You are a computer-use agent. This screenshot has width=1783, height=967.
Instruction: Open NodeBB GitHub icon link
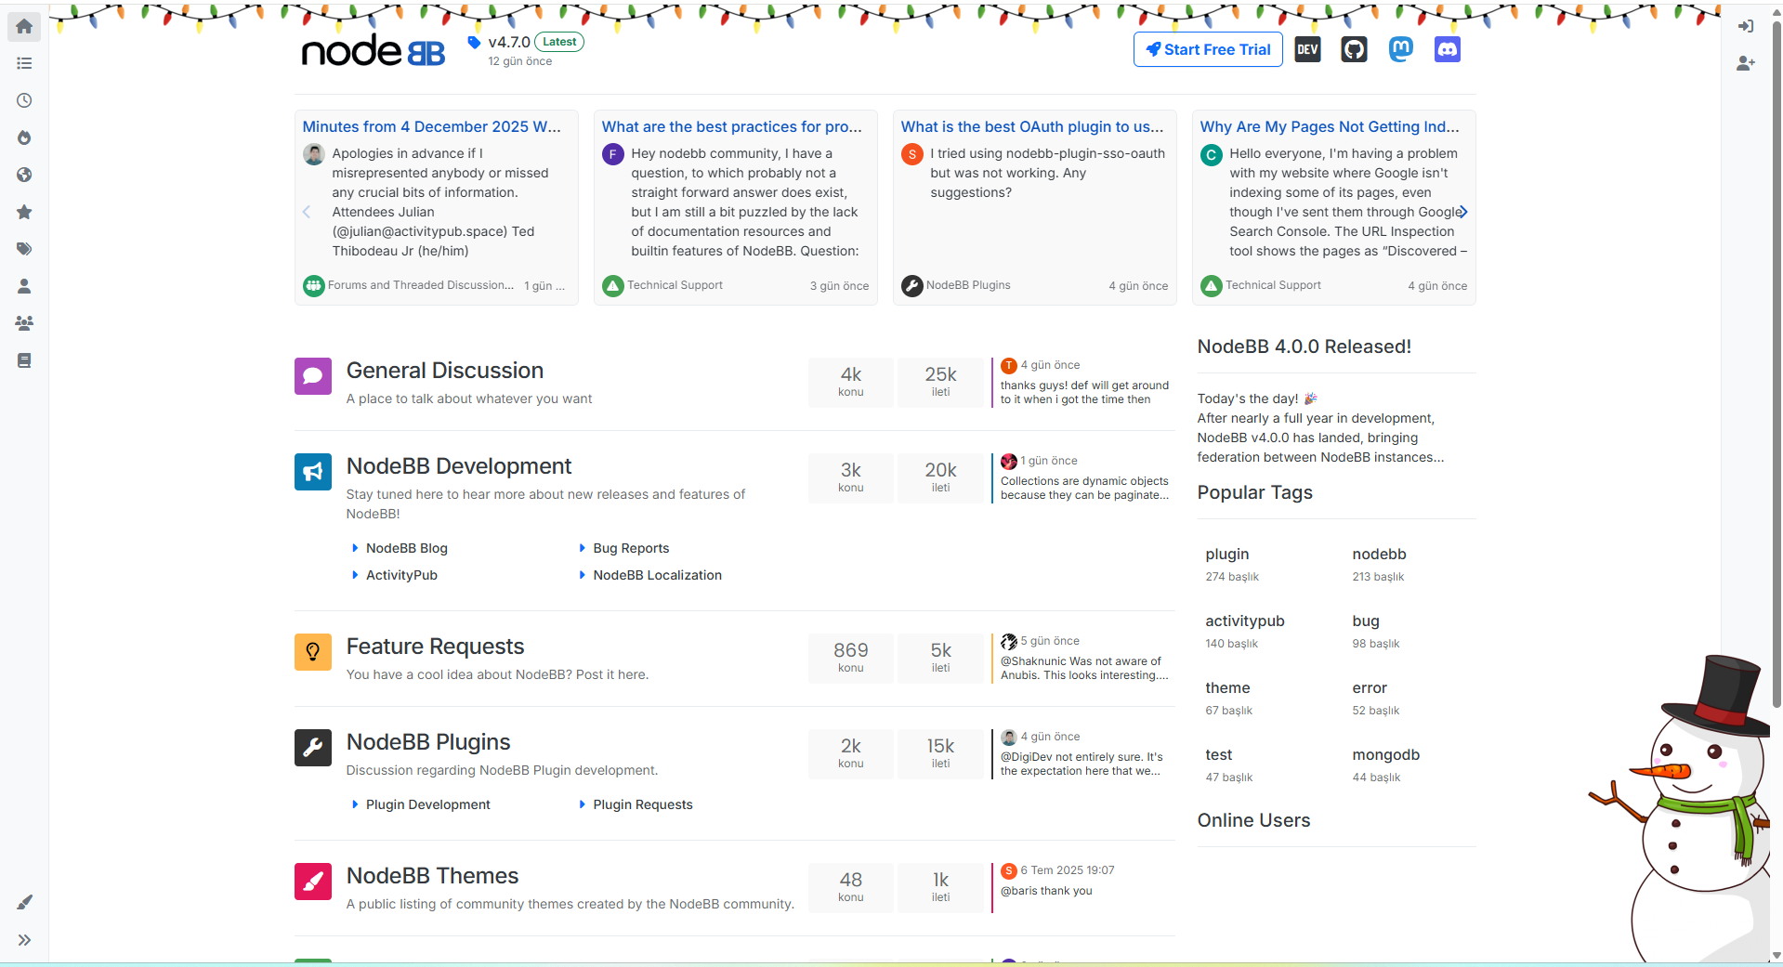(1354, 49)
